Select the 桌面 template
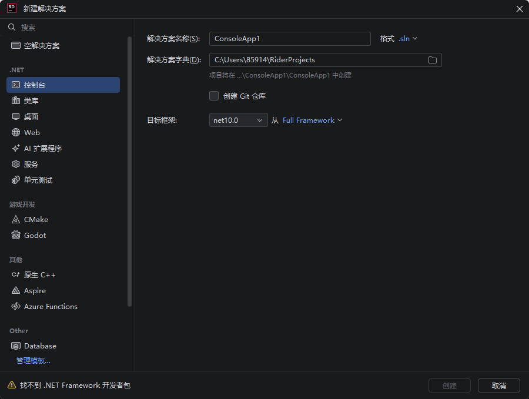Image resolution: width=529 pixels, height=399 pixels. [x=63, y=116]
